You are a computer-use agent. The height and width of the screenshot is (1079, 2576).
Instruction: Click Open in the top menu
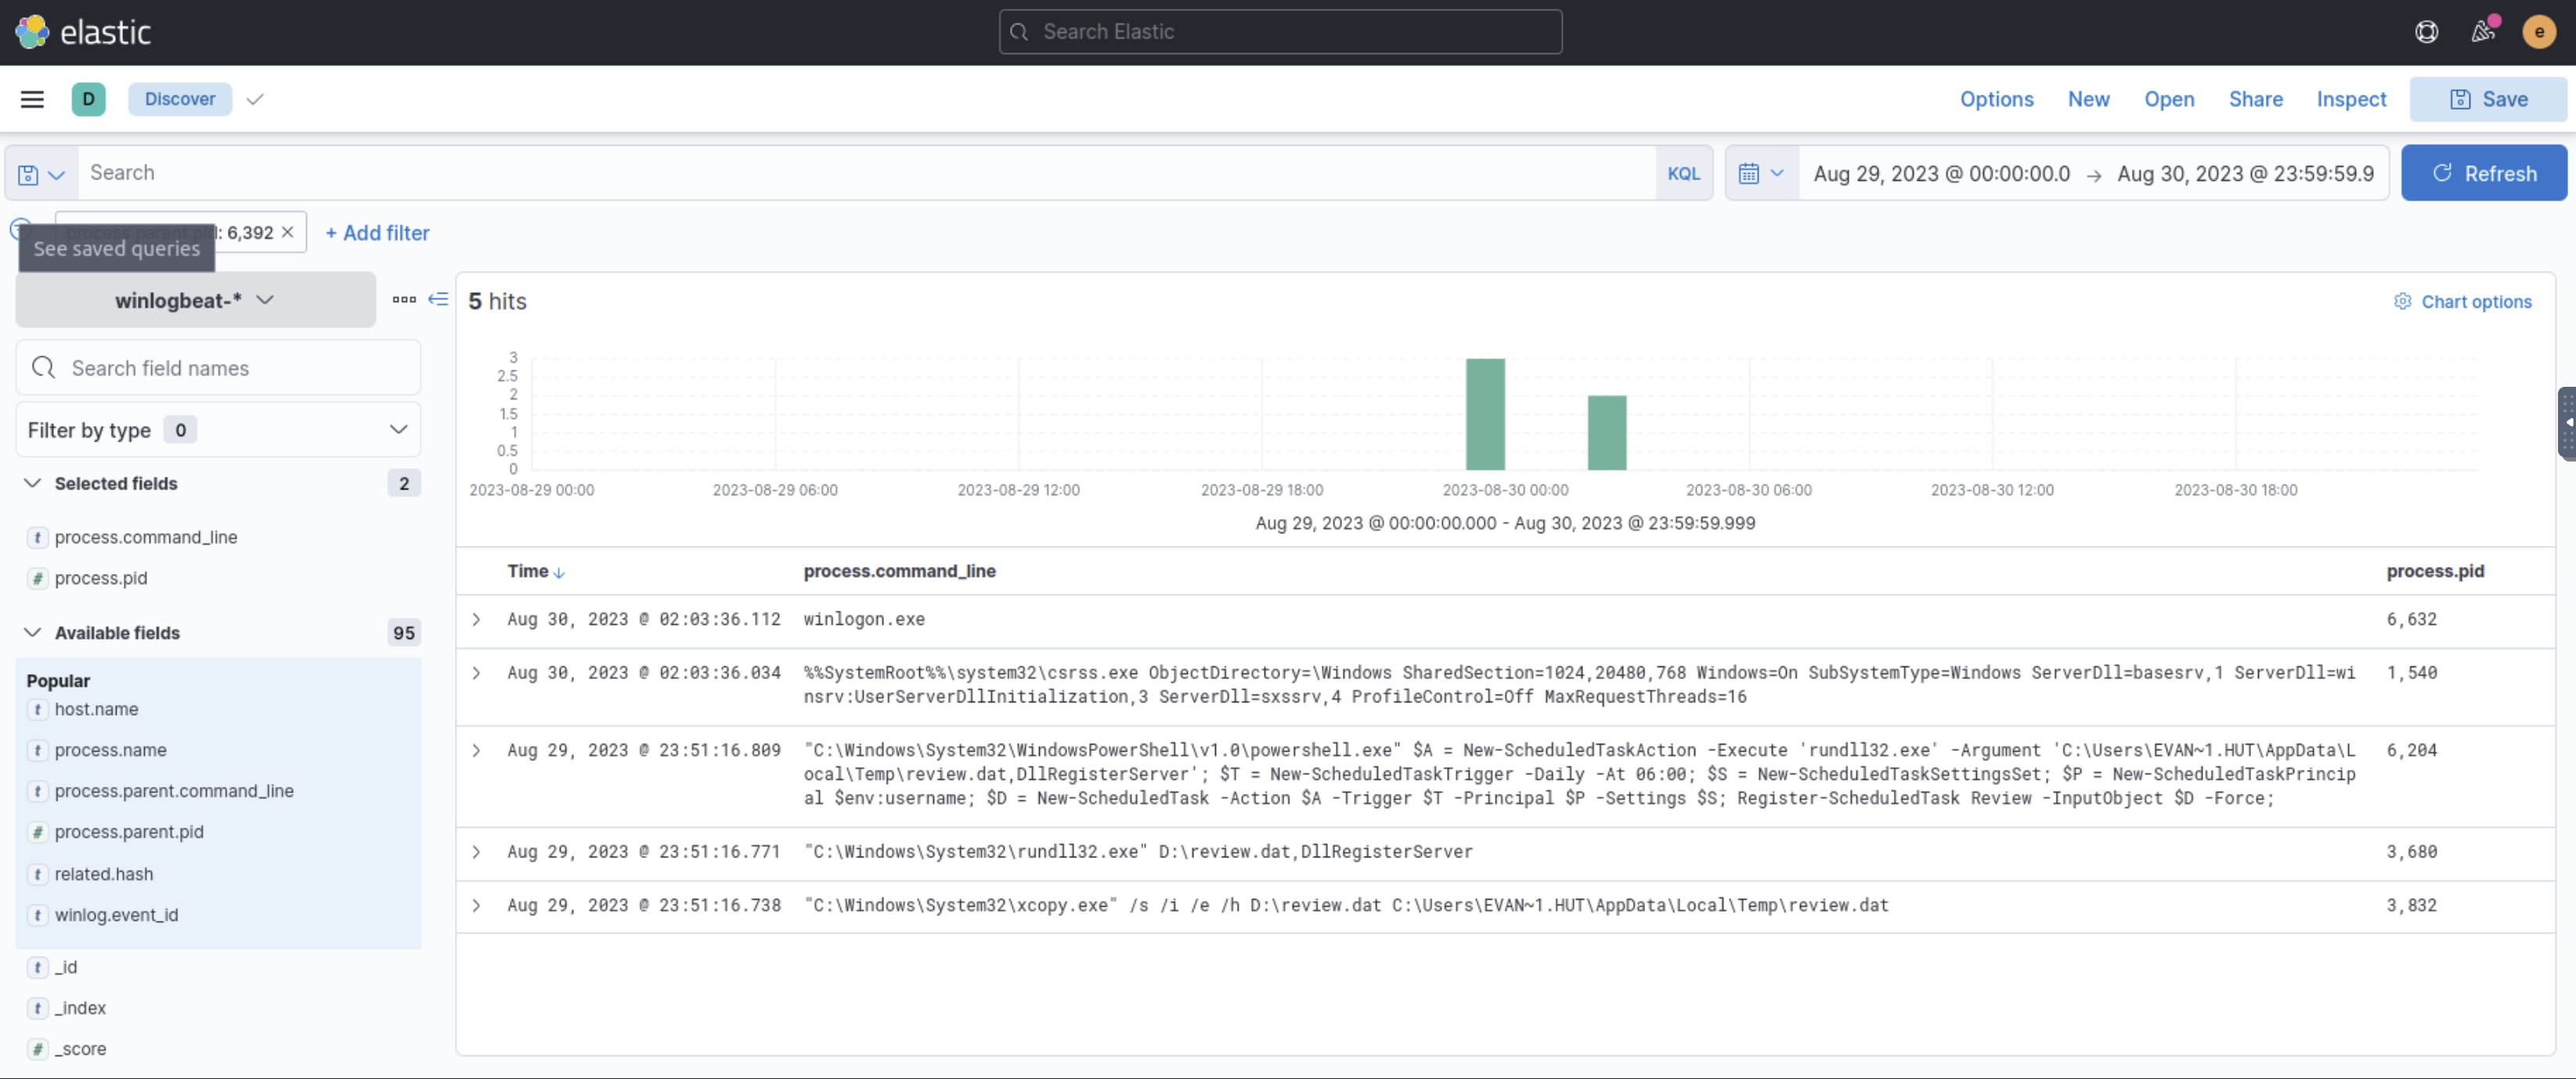pos(2168,99)
